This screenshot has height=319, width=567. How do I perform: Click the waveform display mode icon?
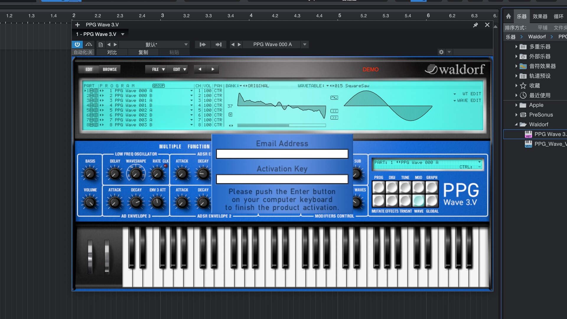point(334,98)
